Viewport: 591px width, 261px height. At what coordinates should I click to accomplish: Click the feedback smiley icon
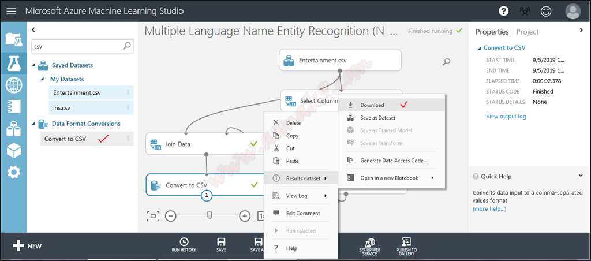point(545,12)
